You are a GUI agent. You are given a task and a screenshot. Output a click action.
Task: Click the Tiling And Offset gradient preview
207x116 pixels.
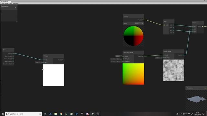click(133, 74)
